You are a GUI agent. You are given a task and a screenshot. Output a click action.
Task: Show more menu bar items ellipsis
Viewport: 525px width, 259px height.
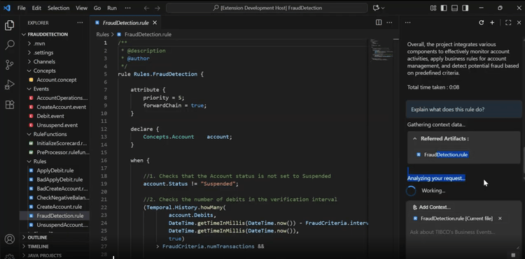127,8
